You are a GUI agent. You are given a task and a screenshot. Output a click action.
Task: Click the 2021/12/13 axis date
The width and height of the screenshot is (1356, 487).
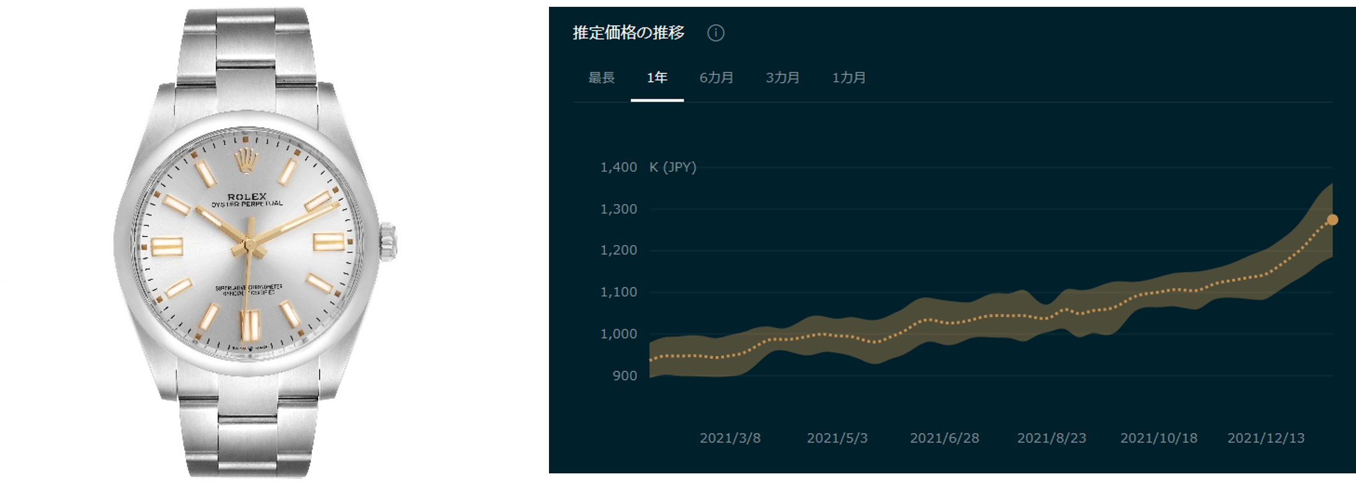pyautogui.click(x=1266, y=438)
